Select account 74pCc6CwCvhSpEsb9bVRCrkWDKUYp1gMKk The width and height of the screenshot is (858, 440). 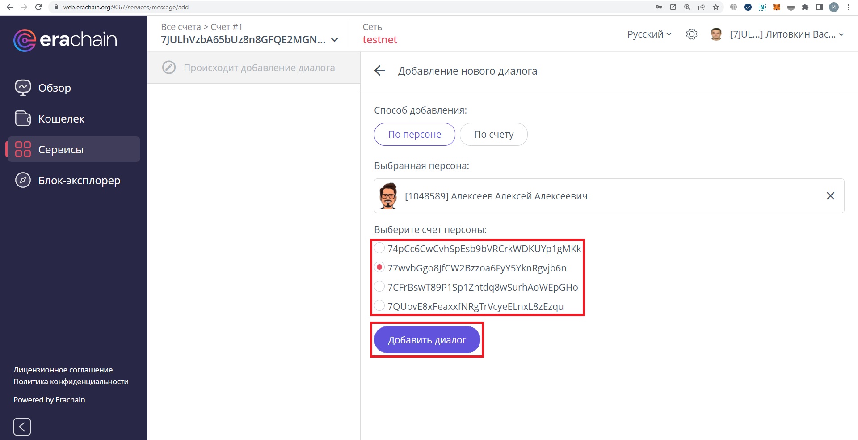click(379, 249)
